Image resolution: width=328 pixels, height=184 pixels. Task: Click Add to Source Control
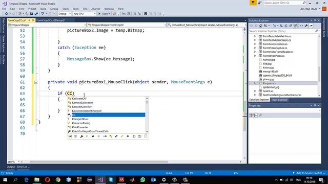[x=309, y=173]
